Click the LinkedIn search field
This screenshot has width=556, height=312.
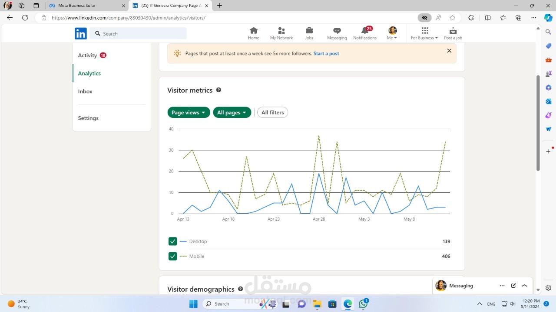click(x=138, y=33)
